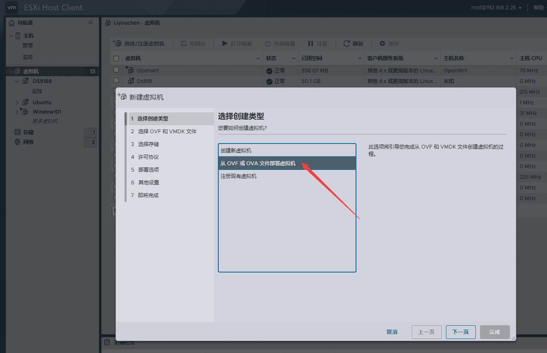The height and width of the screenshot is (353, 547).
Task: Click the network globe icon in navigator
Action: [x=17, y=142]
